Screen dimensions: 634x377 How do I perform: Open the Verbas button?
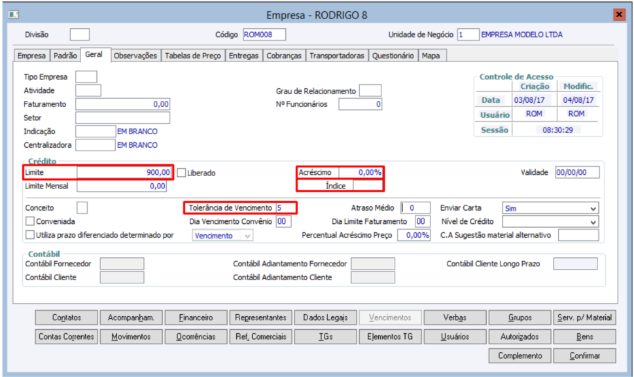pyautogui.click(x=455, y=317)
